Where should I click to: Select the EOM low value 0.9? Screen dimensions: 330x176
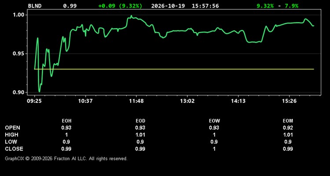tap(288, 142)
